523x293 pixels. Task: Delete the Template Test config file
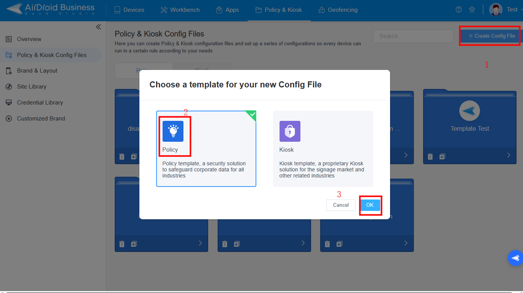coord(430,156)
